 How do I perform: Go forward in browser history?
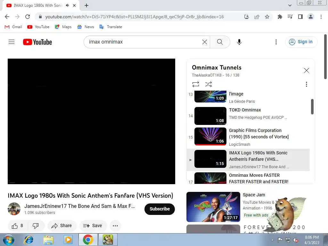click(x=17, y=17)
